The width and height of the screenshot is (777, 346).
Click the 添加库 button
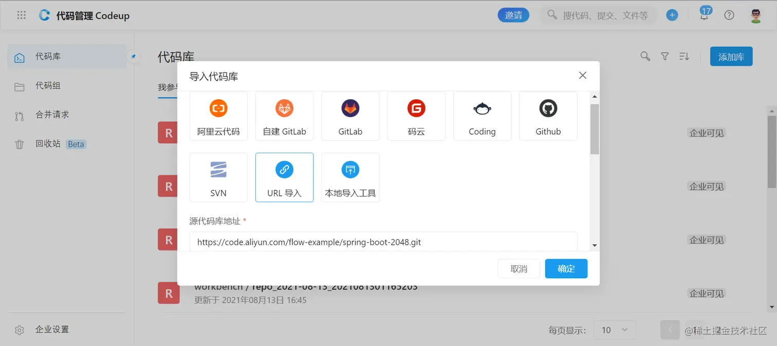(x=731, y=57)
